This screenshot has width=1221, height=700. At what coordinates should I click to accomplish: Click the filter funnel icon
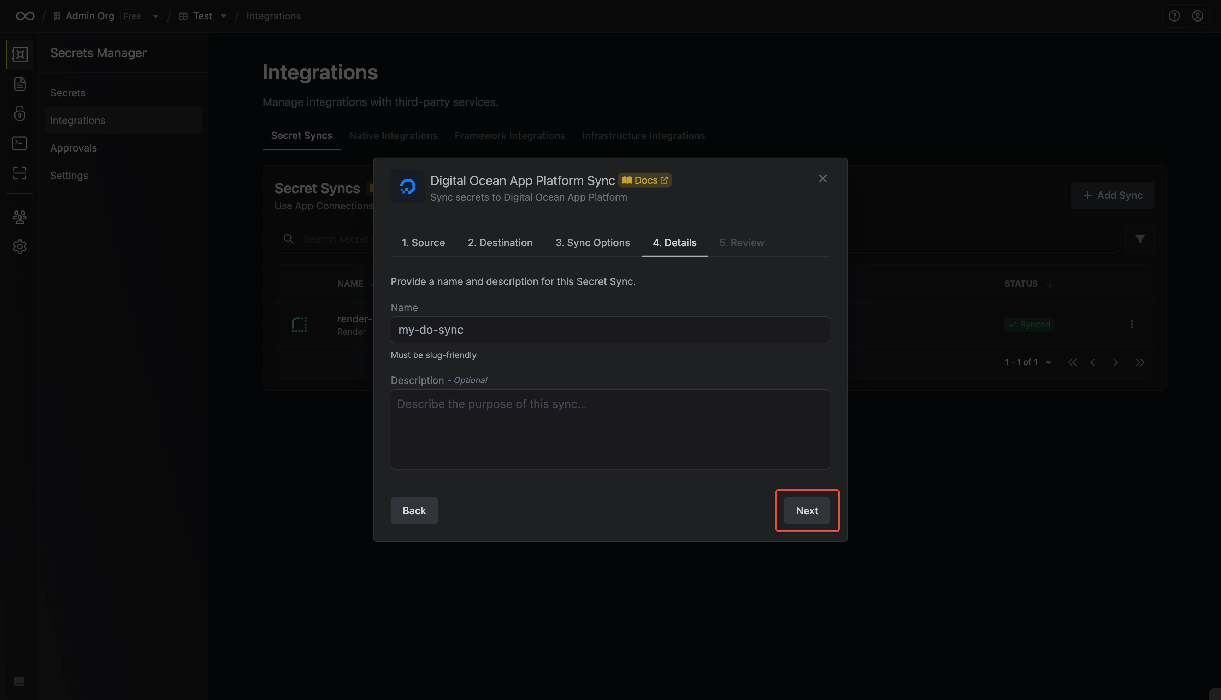coord(1140,238)
